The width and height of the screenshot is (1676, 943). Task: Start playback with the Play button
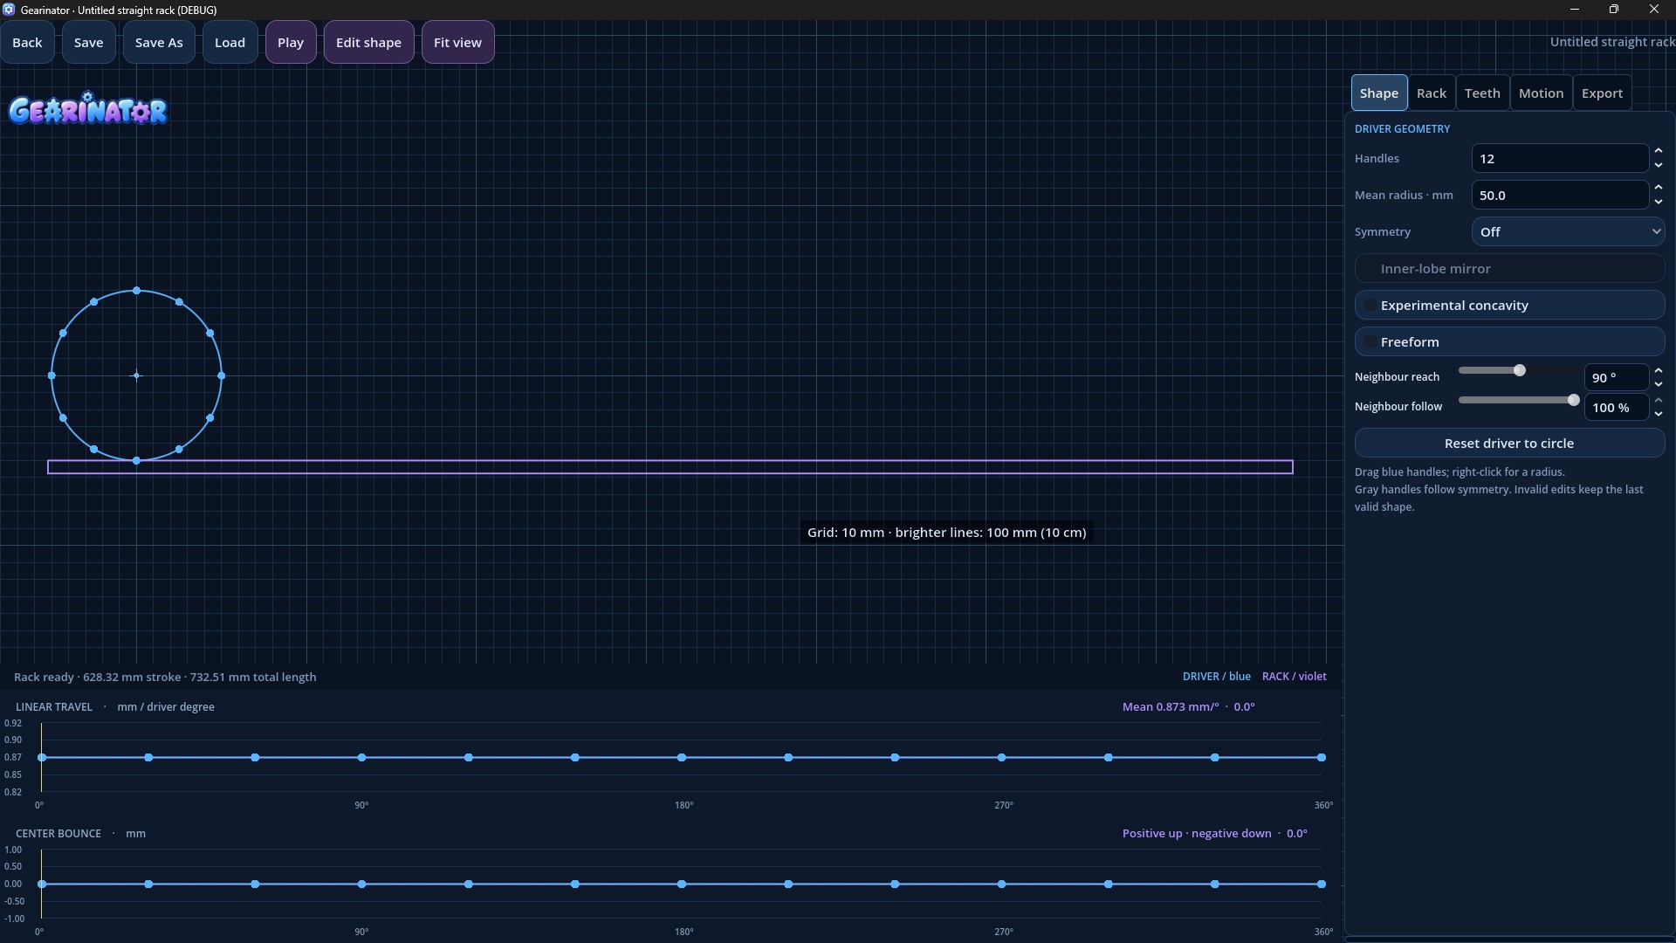291,42
